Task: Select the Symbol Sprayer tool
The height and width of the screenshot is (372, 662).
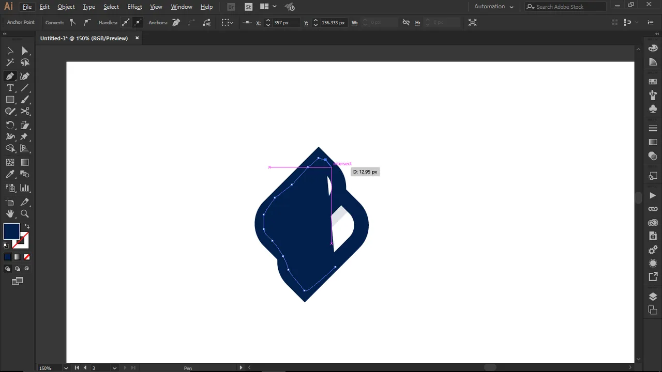Action: click(10, 188)
